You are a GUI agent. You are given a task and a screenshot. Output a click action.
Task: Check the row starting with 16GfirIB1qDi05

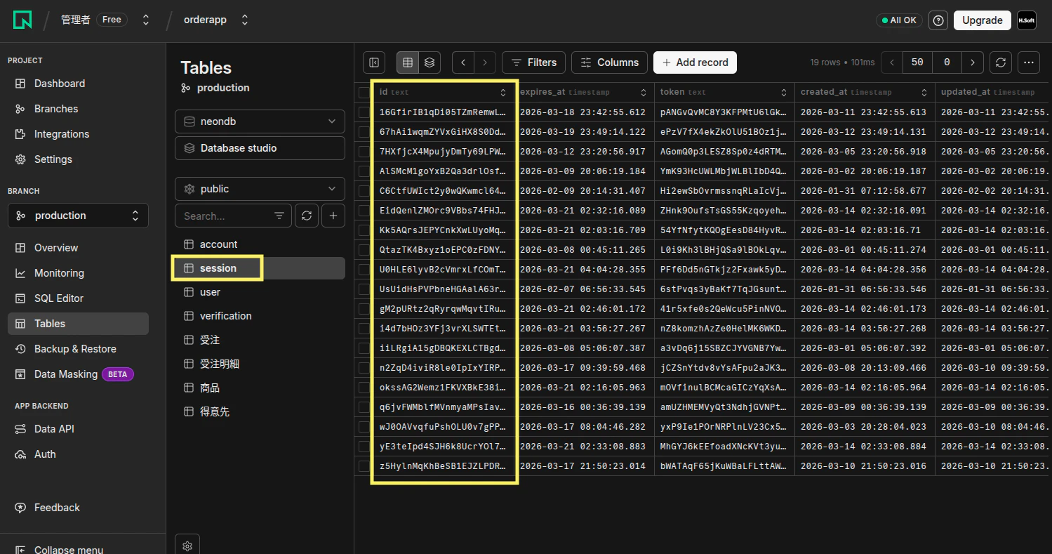[364, 112]
